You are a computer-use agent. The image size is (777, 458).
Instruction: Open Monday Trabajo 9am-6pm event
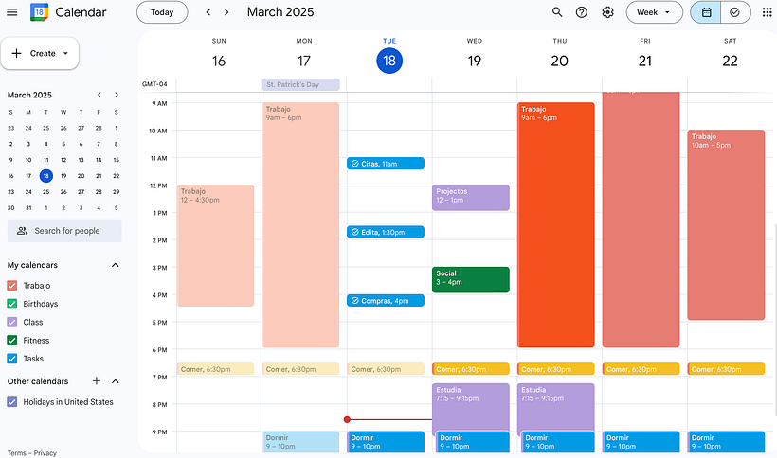point(300,225)
